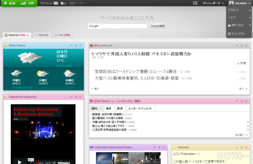Click the Google search input field
Viewport: 253px width, 164px height.
[x=124, y=26]
